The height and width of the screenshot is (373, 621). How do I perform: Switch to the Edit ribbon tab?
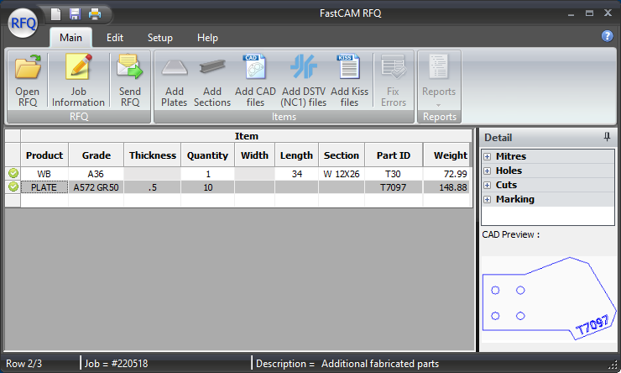[x=115, y=38]
